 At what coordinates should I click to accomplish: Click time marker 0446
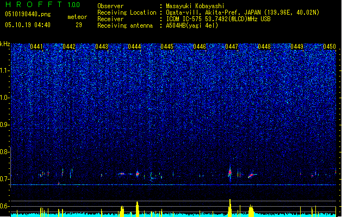pos(200,47)
